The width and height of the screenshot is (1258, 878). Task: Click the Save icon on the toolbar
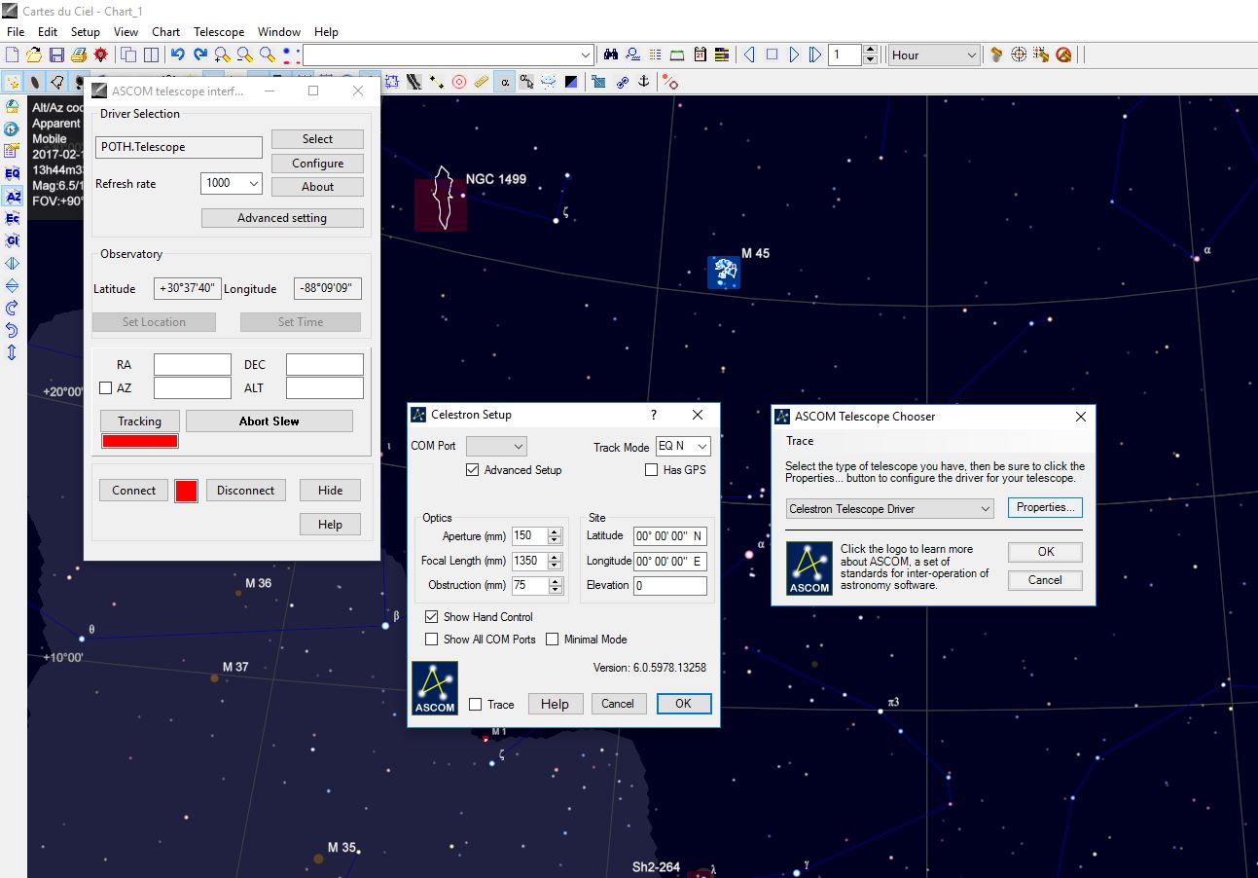coord(55,55)
